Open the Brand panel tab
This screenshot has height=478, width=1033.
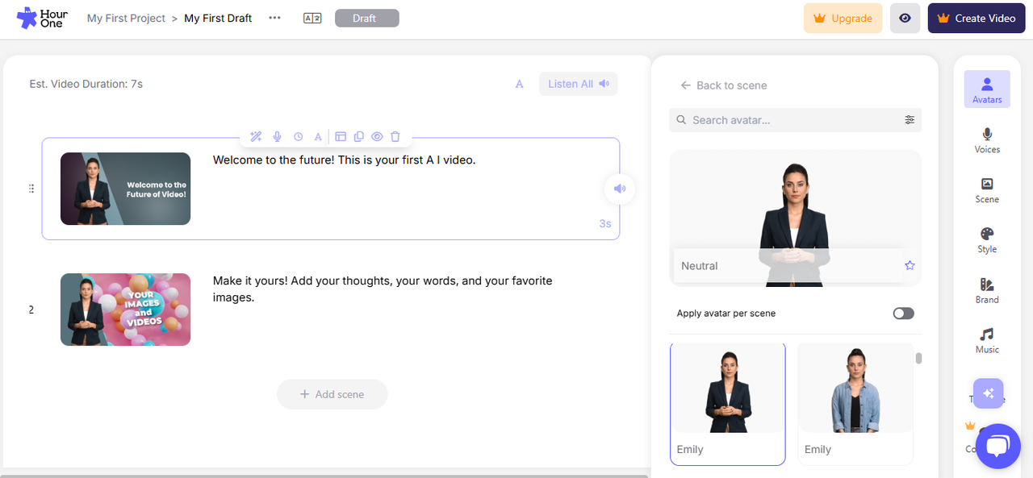987,290
